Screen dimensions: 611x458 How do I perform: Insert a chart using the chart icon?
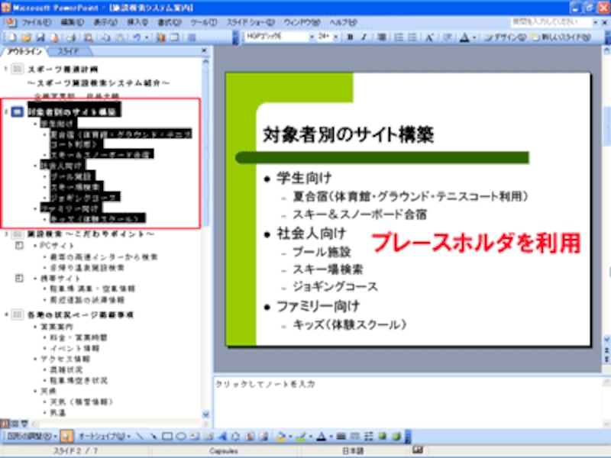(x=161, y=37)
